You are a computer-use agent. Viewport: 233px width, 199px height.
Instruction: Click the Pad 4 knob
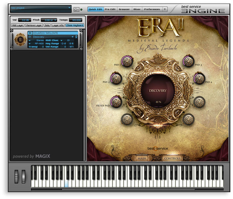coord(199,78)
